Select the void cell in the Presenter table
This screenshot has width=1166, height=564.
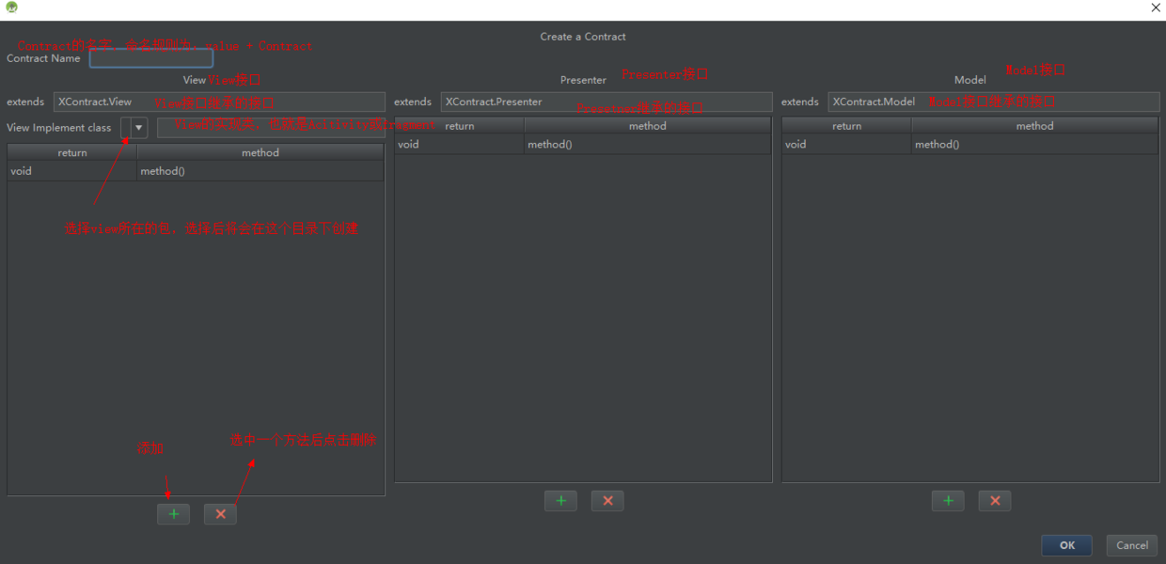460,144
